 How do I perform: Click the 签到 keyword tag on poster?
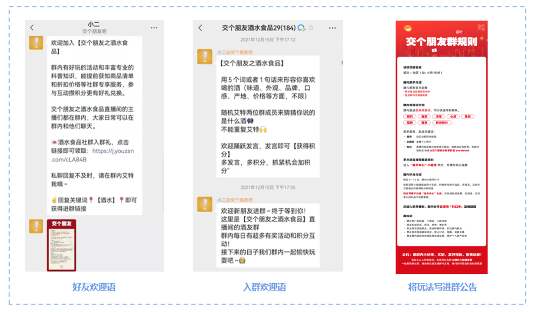tap(425, 116)
